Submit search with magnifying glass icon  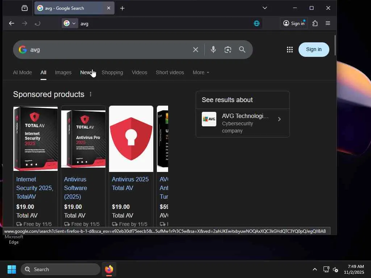242,49
